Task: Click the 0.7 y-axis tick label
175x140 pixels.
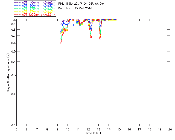Action: [13, 36]
